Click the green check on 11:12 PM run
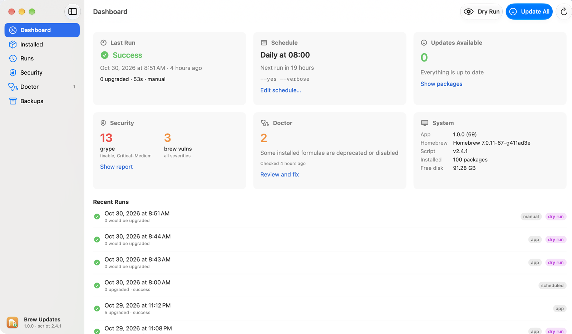 97,308
